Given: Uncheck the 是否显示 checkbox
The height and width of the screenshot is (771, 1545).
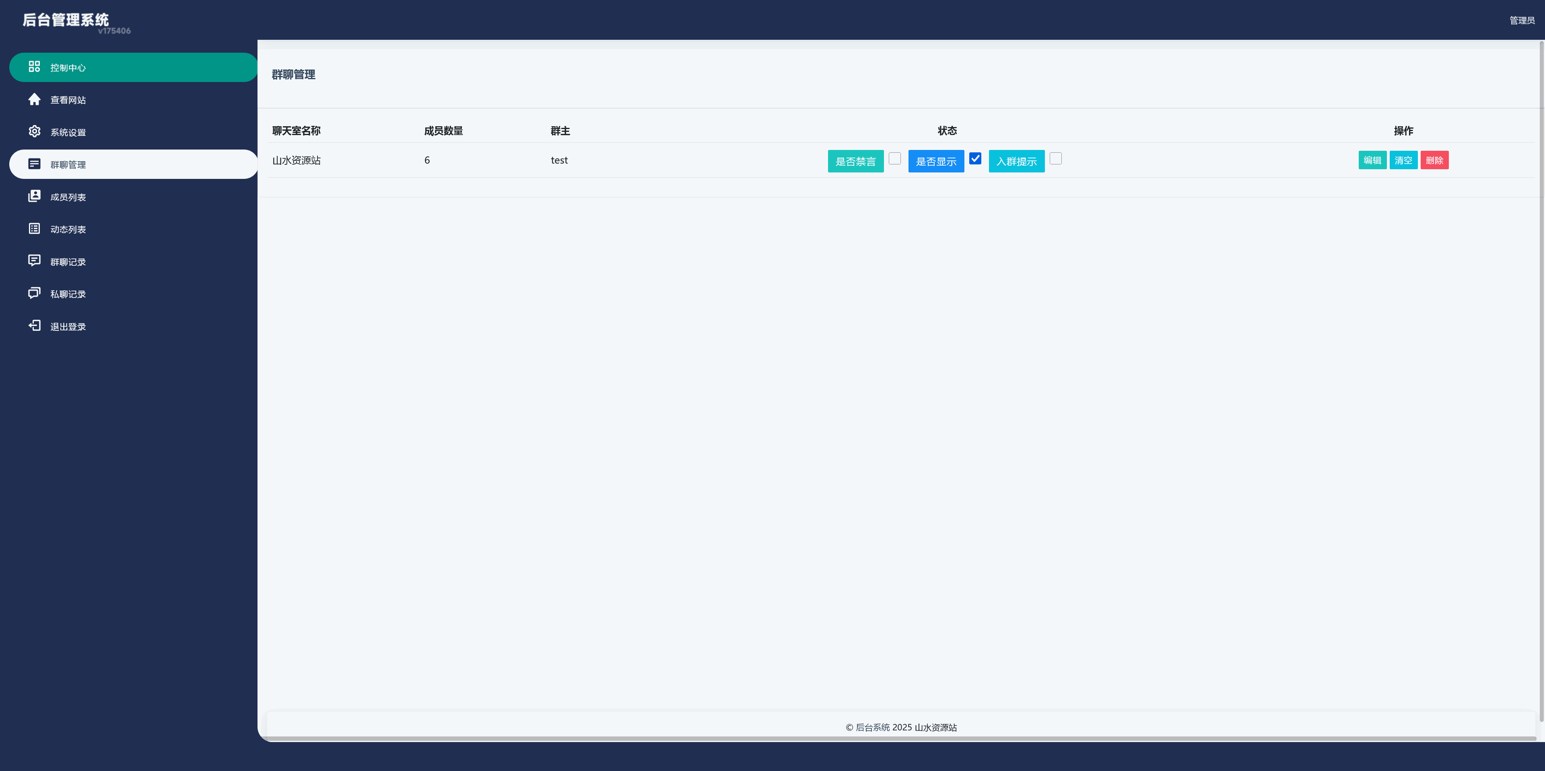Looking at the screenshot, I should pos(974,158).
